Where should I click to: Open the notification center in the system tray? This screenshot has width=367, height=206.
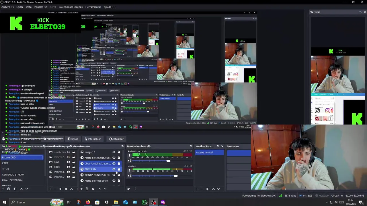click(361, 202)
